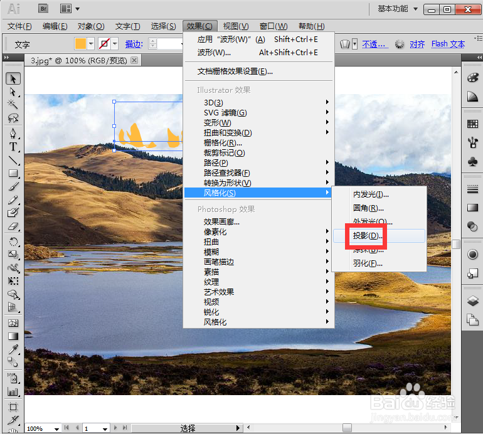Choose 栅格化(R)... rasterize effect
The image size is (483, 434).
pyautogui.click(x=258, y=143)
